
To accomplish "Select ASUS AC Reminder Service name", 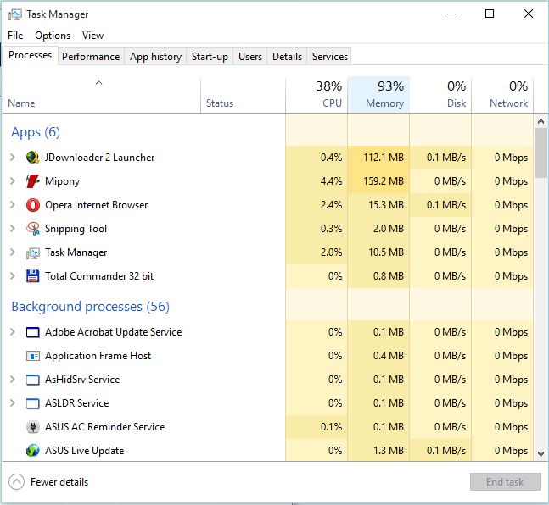I will pyautogui.click(x=104, y=427).
